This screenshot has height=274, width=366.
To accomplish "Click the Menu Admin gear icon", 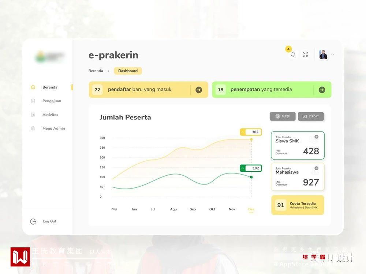I will click(x=33, y=128).
